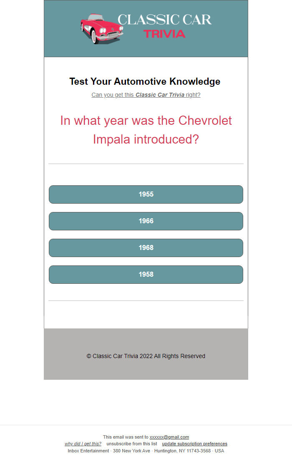Select answer 1966 for the trivia question
Screen dimensions: 292x472
click(146, 221)
